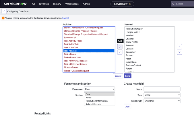
Task: Select Stale CI Remediation->Universal Request
Action: 89,28
